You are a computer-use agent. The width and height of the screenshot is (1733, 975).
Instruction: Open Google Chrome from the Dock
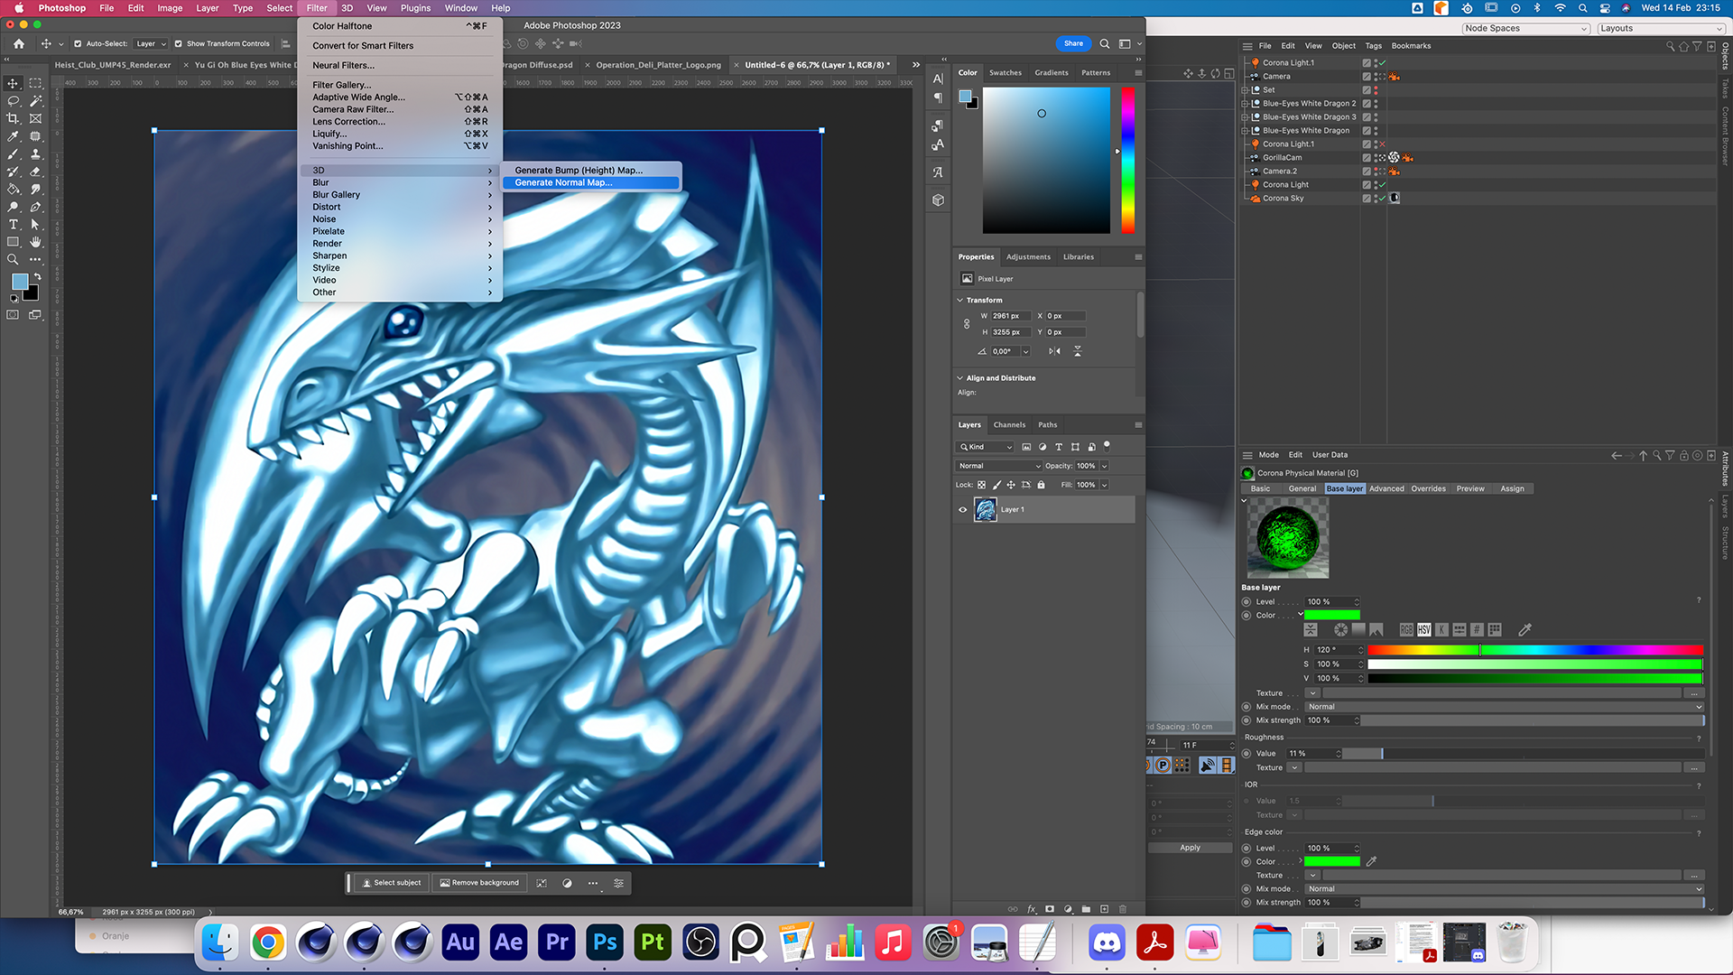(268, 943)
